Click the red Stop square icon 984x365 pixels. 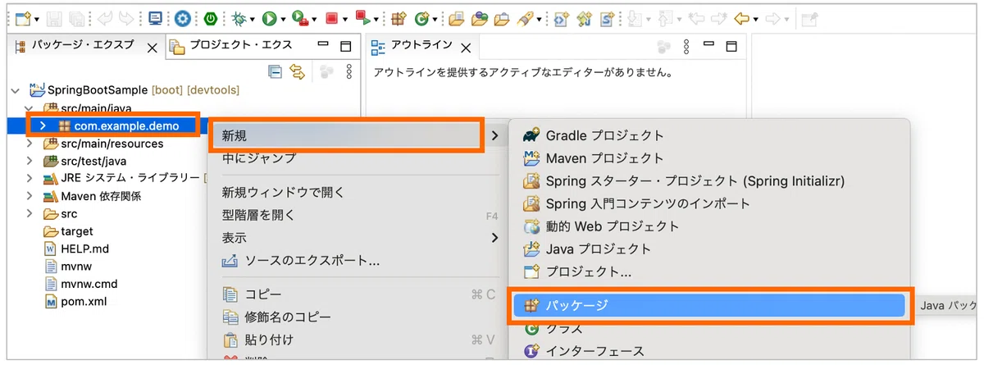coord(330,17)
